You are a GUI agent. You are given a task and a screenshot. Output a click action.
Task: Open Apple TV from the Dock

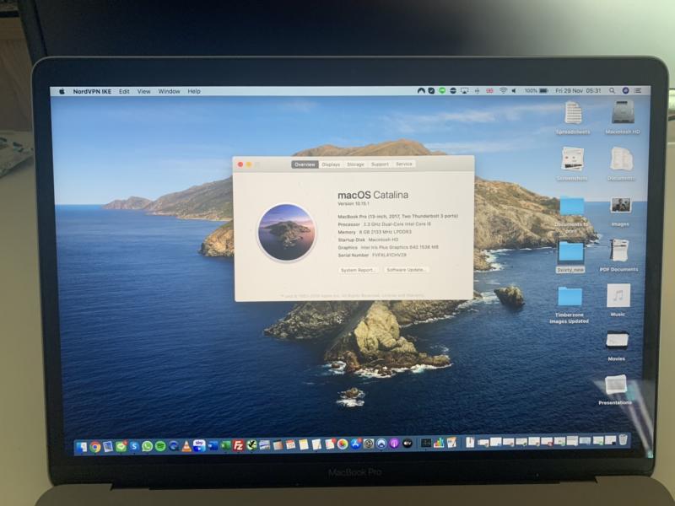point(408,444)
